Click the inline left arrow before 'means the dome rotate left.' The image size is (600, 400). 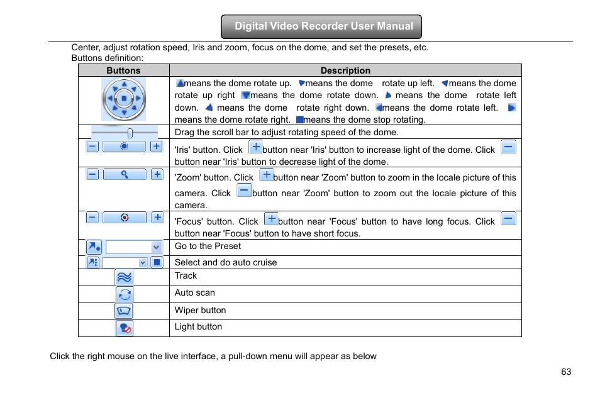(x=379, y=108)
